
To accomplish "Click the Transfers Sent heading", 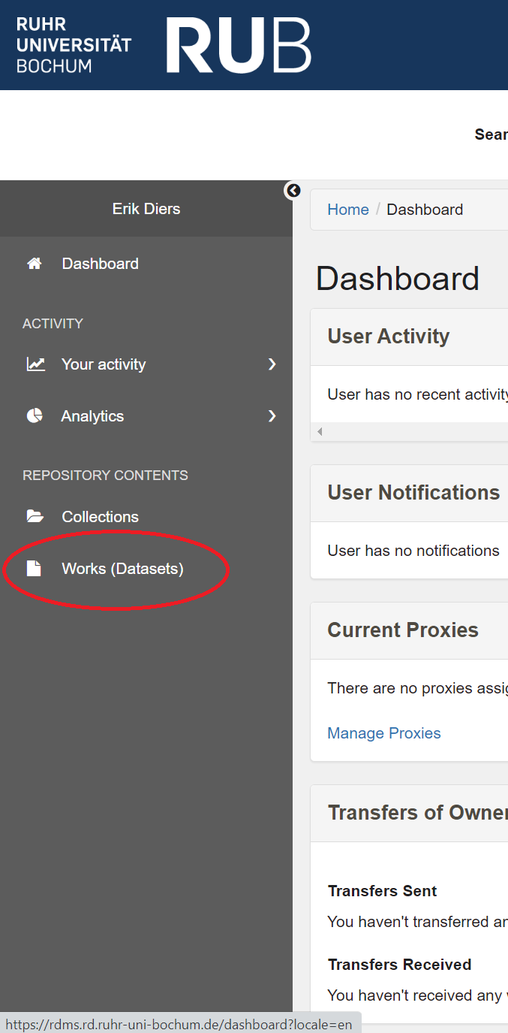I will click(x=383, y=891).
